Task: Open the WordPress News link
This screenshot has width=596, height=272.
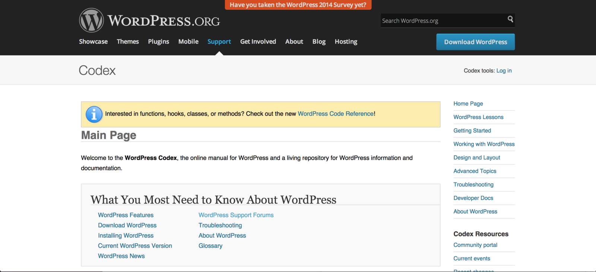Action: pyautogui.click(x=121, y=256)
